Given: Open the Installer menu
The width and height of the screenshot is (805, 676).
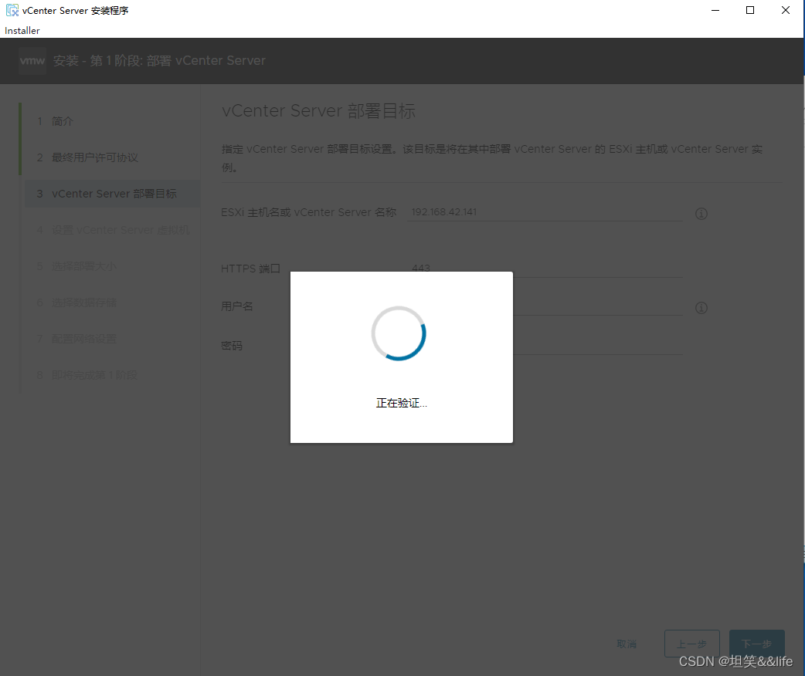Looking at the screenshot, I should click(x=22, y=31).
